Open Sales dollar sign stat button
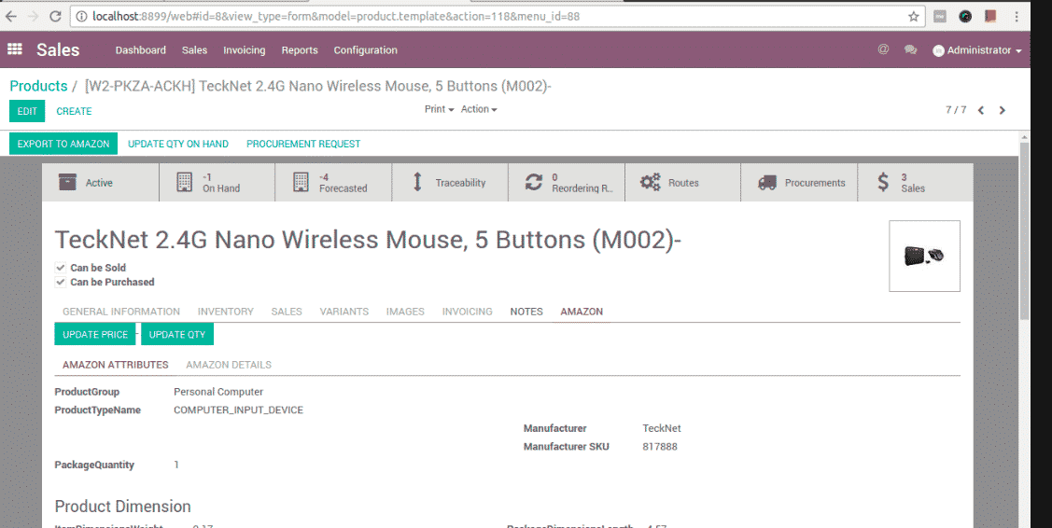Viewport: 1052px width, 528px height. click(883, 183)
